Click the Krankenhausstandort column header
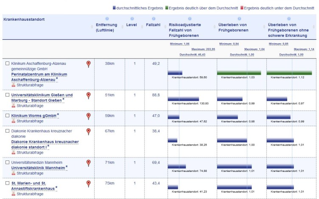The width and height of the screenshot is (319, 199). coord(24,19)
